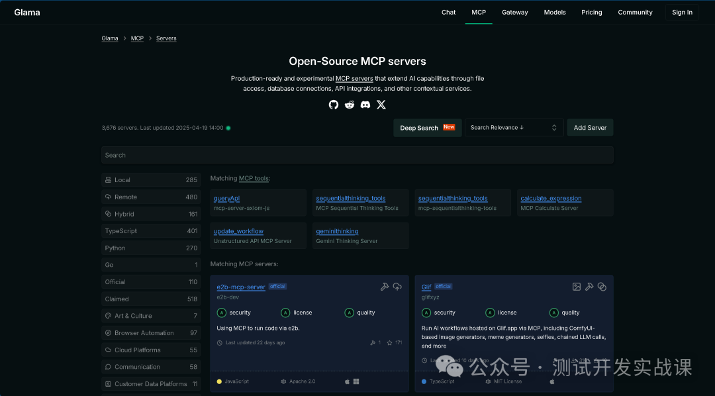Screen dimensions: 715x396
Task: Filter servers by Remote category
Action: (x=151, y=197)
